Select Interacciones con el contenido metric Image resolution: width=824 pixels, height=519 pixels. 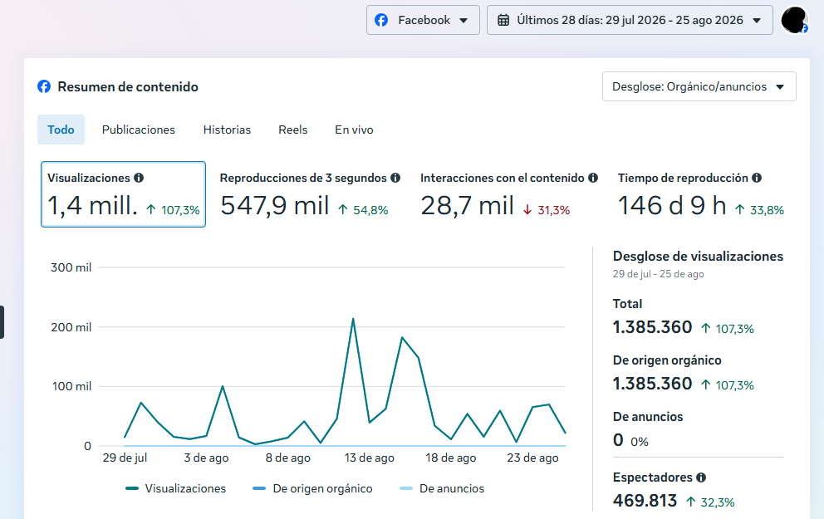508,194
